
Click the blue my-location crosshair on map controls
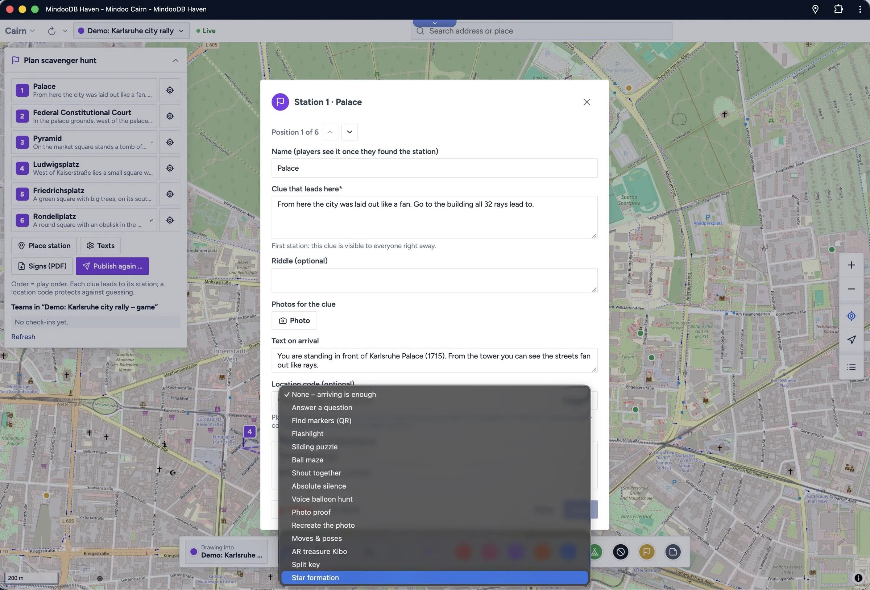click(x=851, y=316)
